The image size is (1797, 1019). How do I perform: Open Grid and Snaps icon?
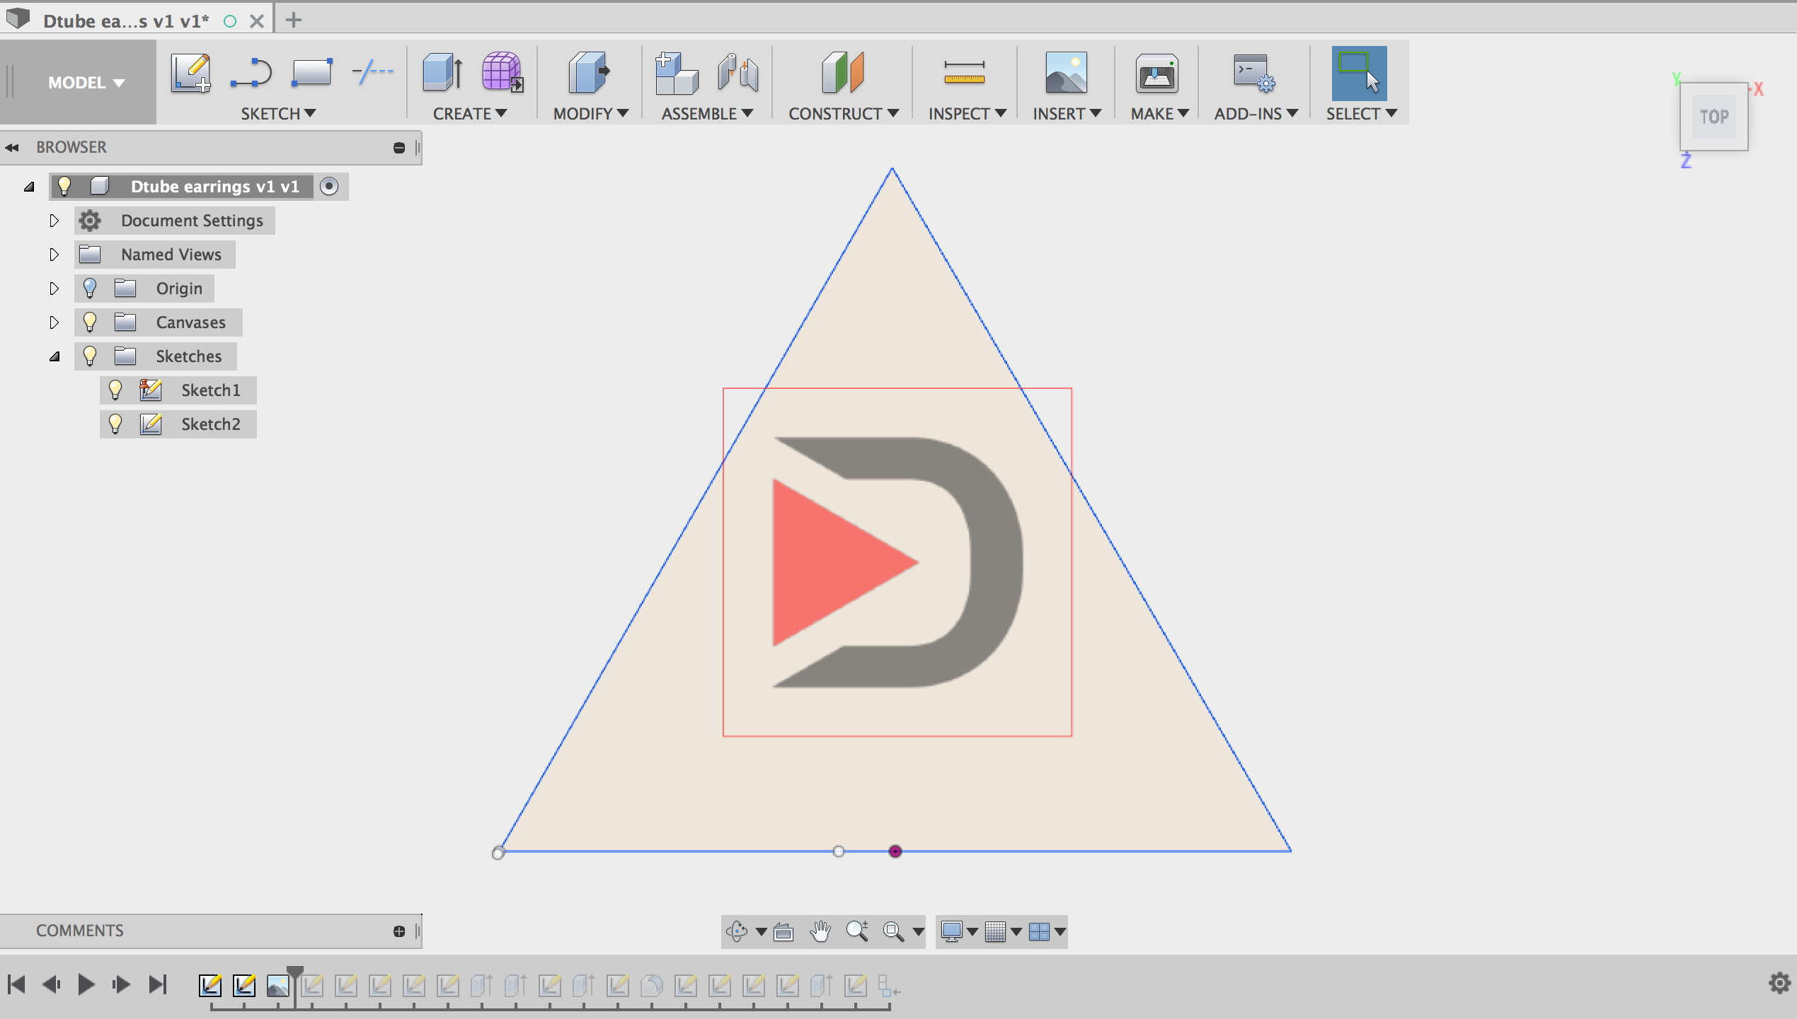point(995,932)
